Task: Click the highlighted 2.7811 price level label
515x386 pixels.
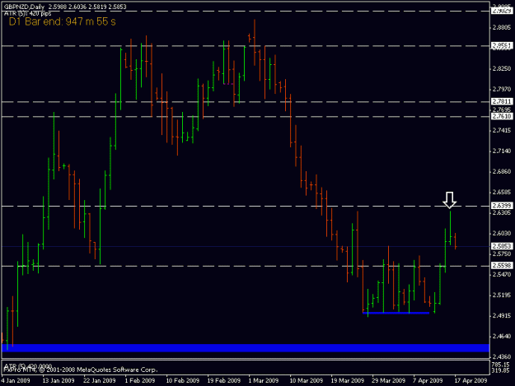Action: tap(502, 101)
